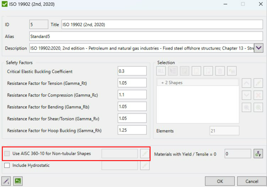This screenshot has height=187, width=267.
Task: Click the box-select-with-arrow icon in Selection toolbar
Action: (184, 71)
